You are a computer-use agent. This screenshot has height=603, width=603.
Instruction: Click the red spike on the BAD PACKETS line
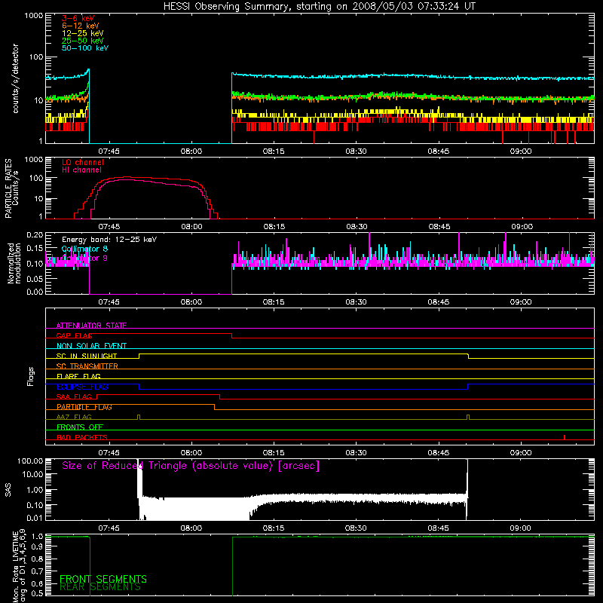click(x=564, y=437)
